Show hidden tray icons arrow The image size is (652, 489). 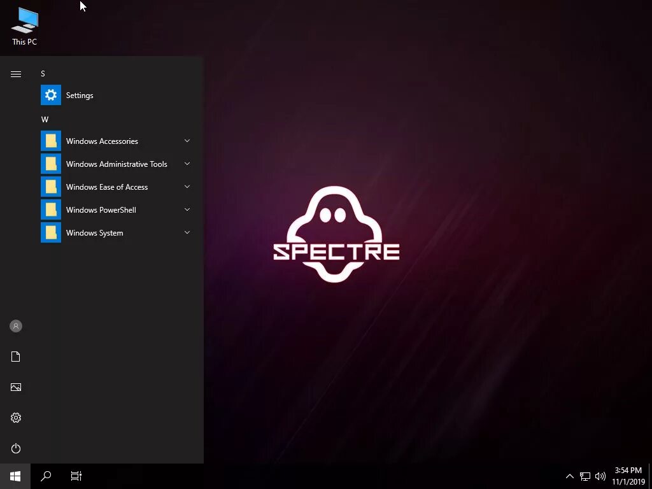tap(570, 476)
